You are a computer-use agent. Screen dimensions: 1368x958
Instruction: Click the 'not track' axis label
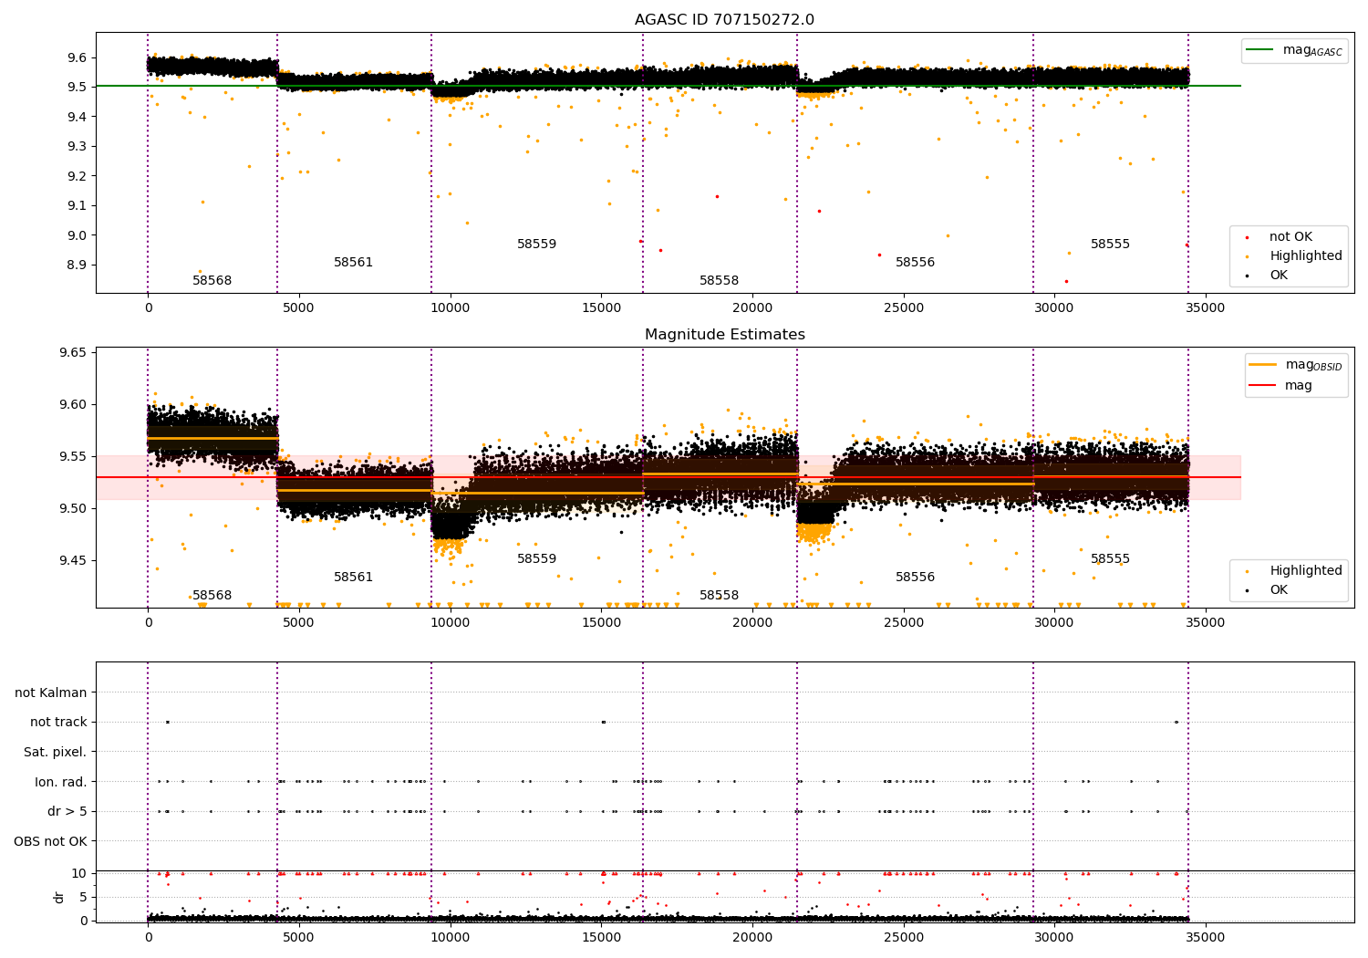[x=58, y=723]
